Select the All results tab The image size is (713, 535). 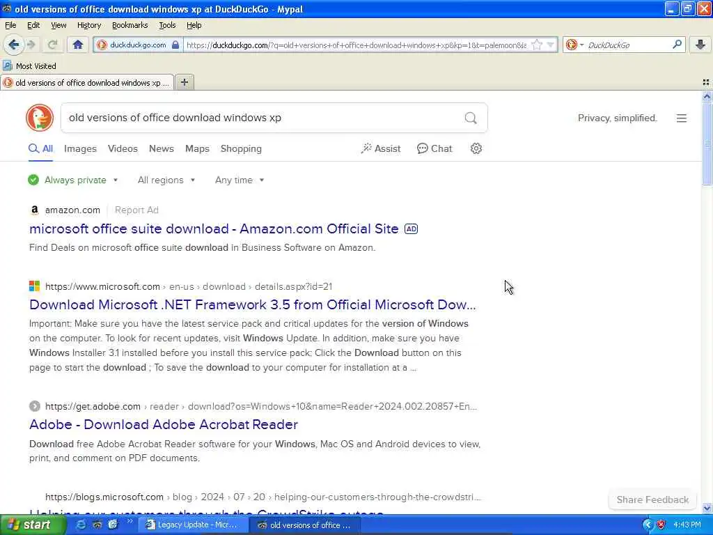click(41, 149)
